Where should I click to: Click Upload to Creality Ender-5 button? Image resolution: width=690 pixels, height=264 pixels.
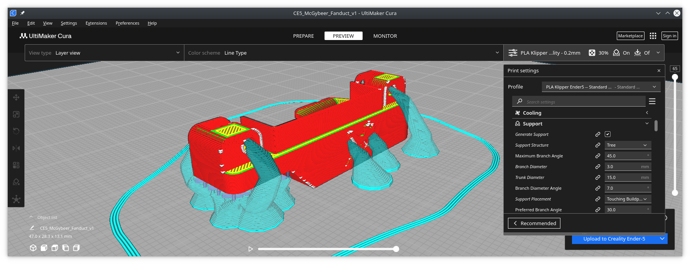tap(614, 239)
